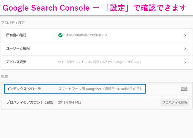
Task: Click the green verified checkmark icon
Action: (60, 35)
